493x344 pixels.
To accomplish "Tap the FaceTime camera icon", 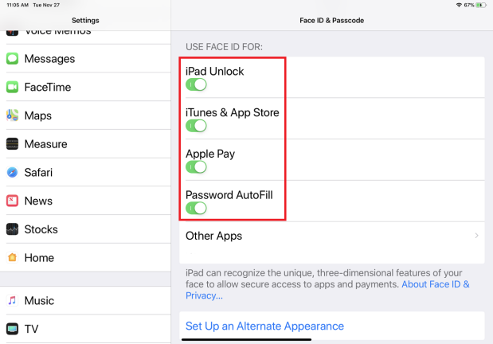I will [12, 87].
